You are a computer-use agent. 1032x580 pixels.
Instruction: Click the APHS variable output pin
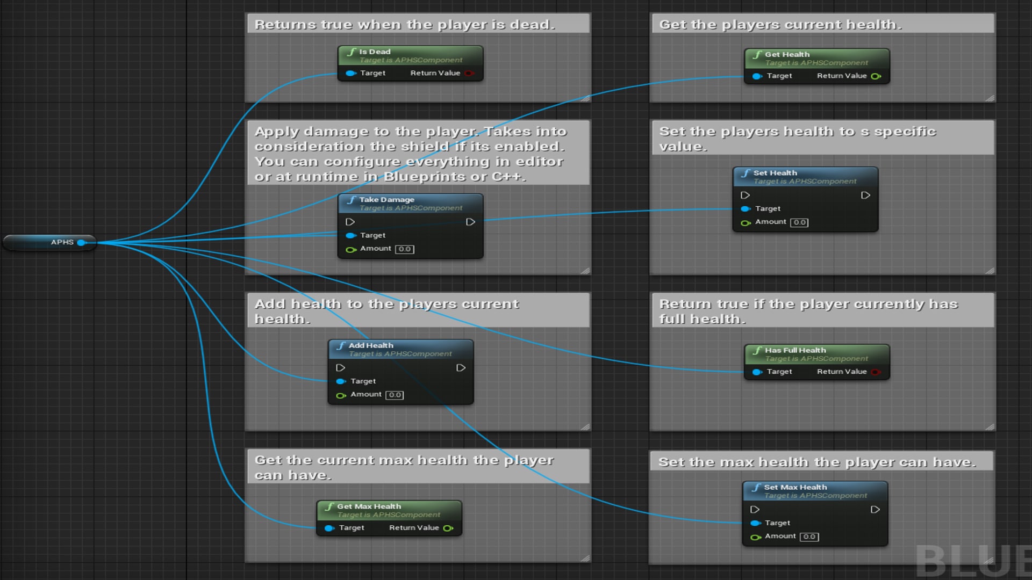coord(82,242)
